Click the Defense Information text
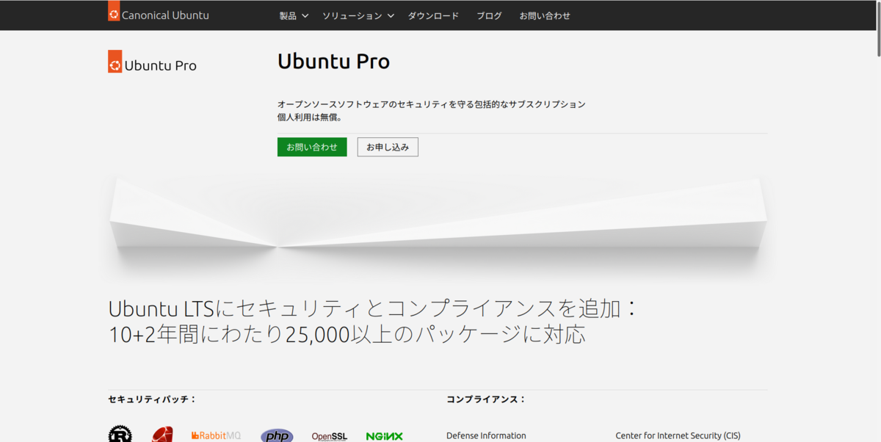Screen dimensions: 881x442 click(x=486, y=435)
